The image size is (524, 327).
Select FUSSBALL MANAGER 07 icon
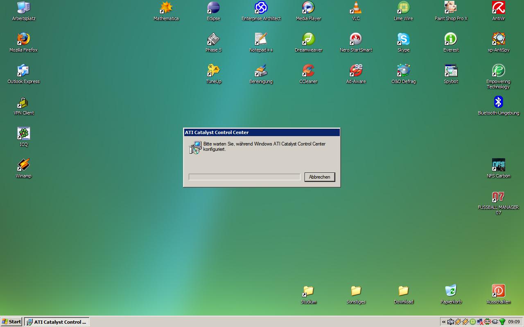[498, 196]
